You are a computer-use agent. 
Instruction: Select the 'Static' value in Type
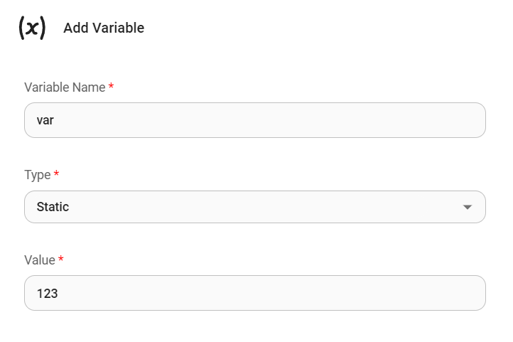pos(53,207)
